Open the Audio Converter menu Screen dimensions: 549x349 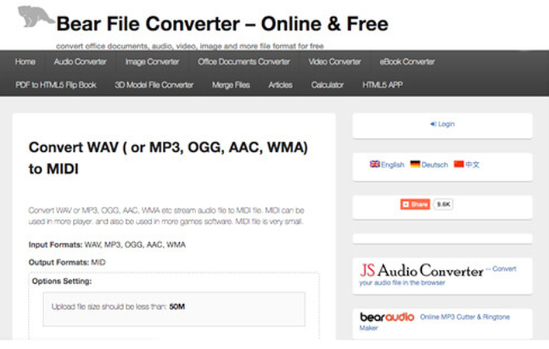[80, 61]
